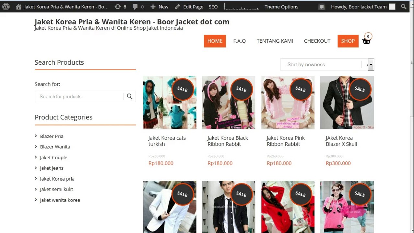The width and height of the screenshot is (414, 233).
Task: Click pink panda hoodie product thumbnail
Action: coord(347,207)
